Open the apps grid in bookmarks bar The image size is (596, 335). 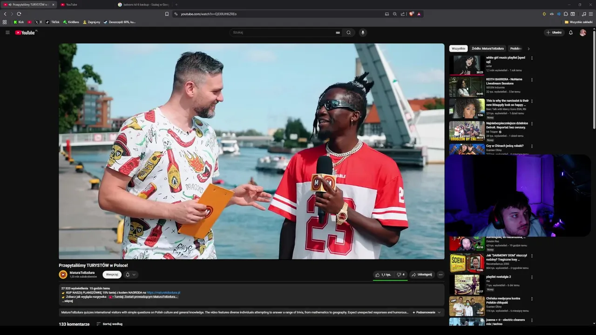click(5, 22)
